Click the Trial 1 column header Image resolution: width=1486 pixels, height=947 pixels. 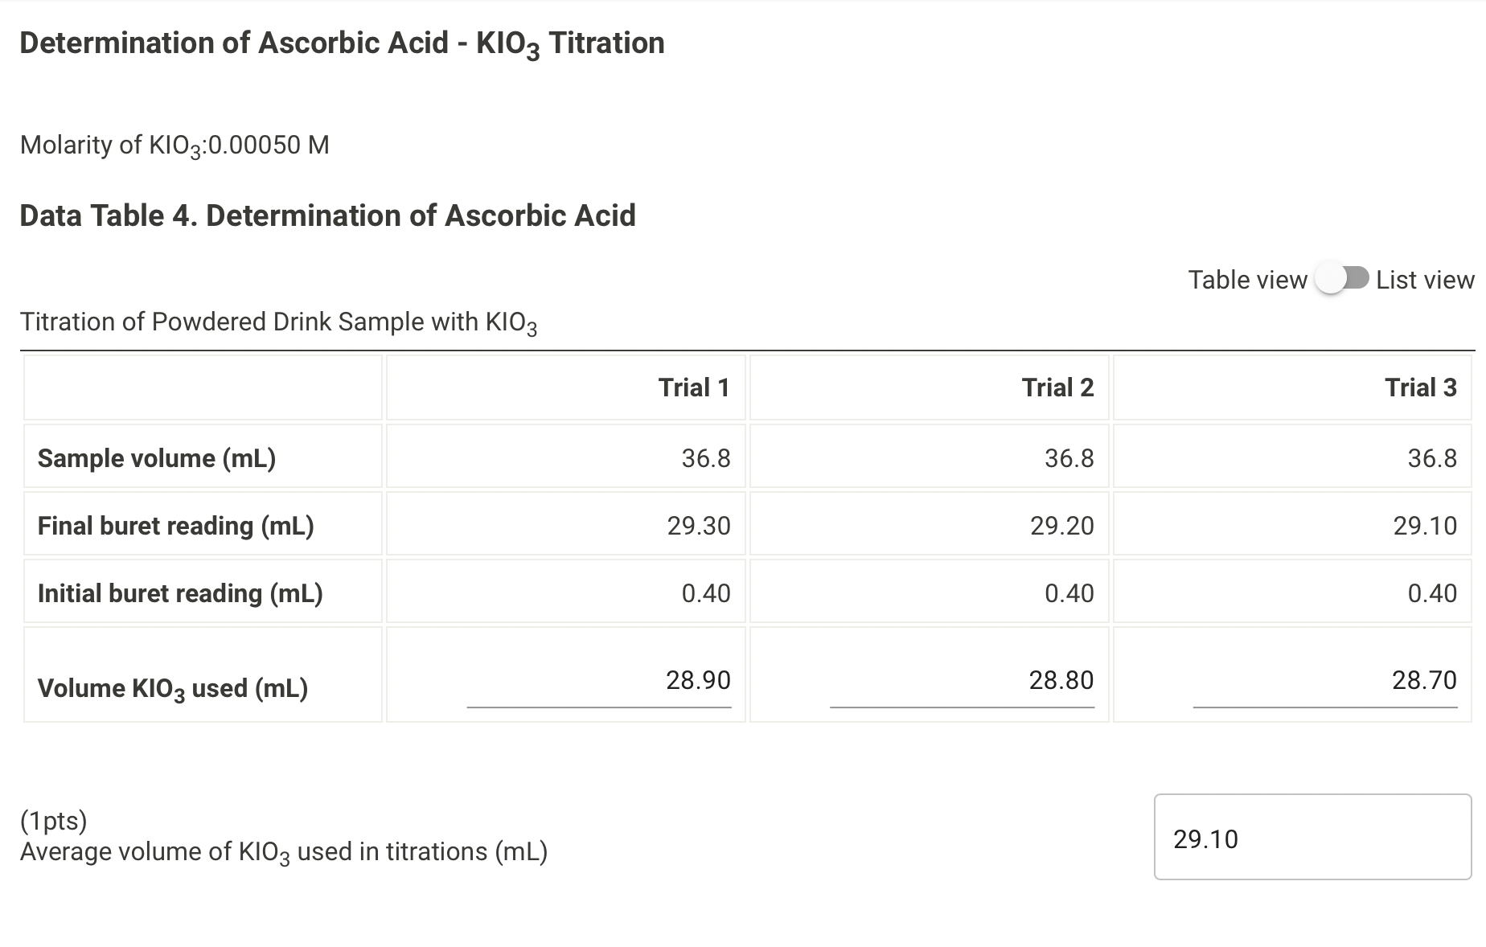[693, 387]
